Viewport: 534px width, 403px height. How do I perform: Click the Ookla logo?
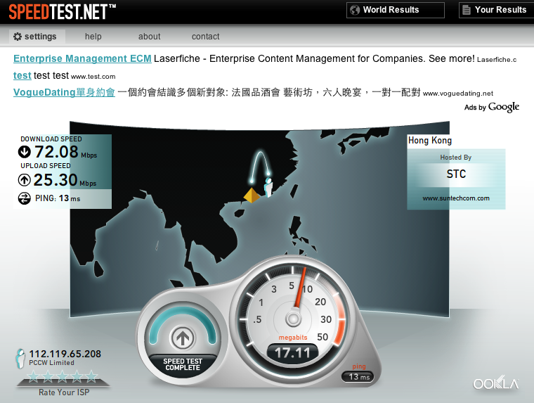point(496,383)
